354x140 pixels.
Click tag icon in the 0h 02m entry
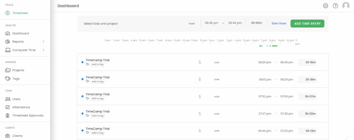point(88,116)
